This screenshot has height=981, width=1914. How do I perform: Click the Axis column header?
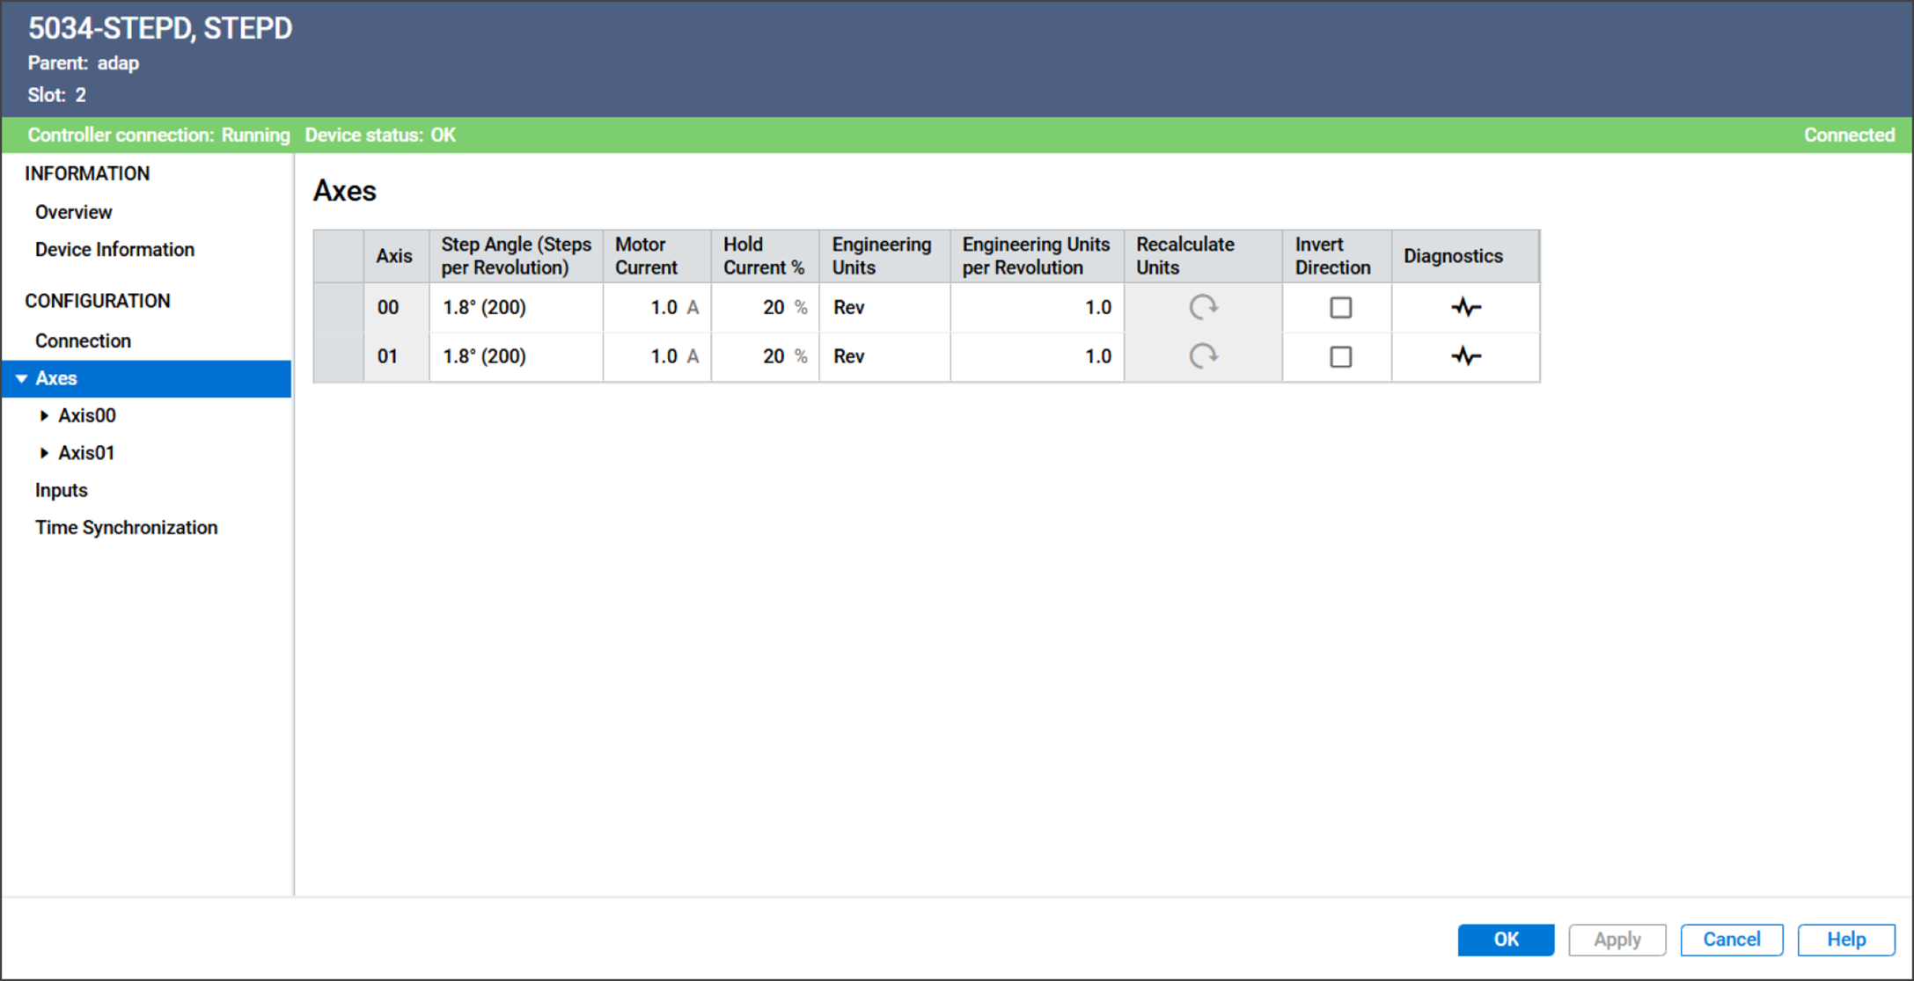[396, 256]
